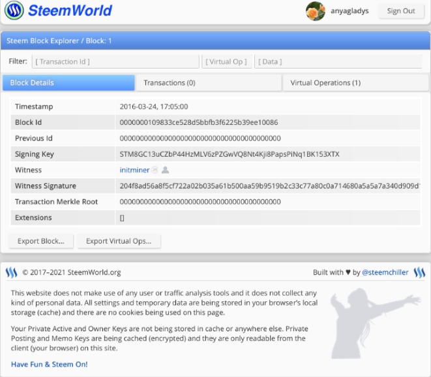Viewport: 431px width, 377px height.
Task: Click the heart symbol in the footer
Action: tap(348, 272)
